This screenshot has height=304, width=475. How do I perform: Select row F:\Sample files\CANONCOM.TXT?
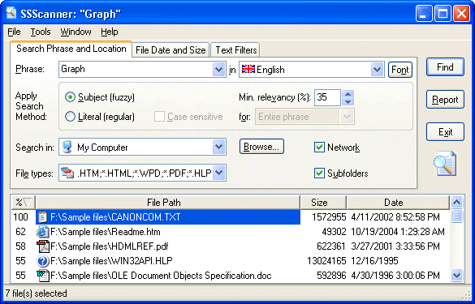click(231, 217)
